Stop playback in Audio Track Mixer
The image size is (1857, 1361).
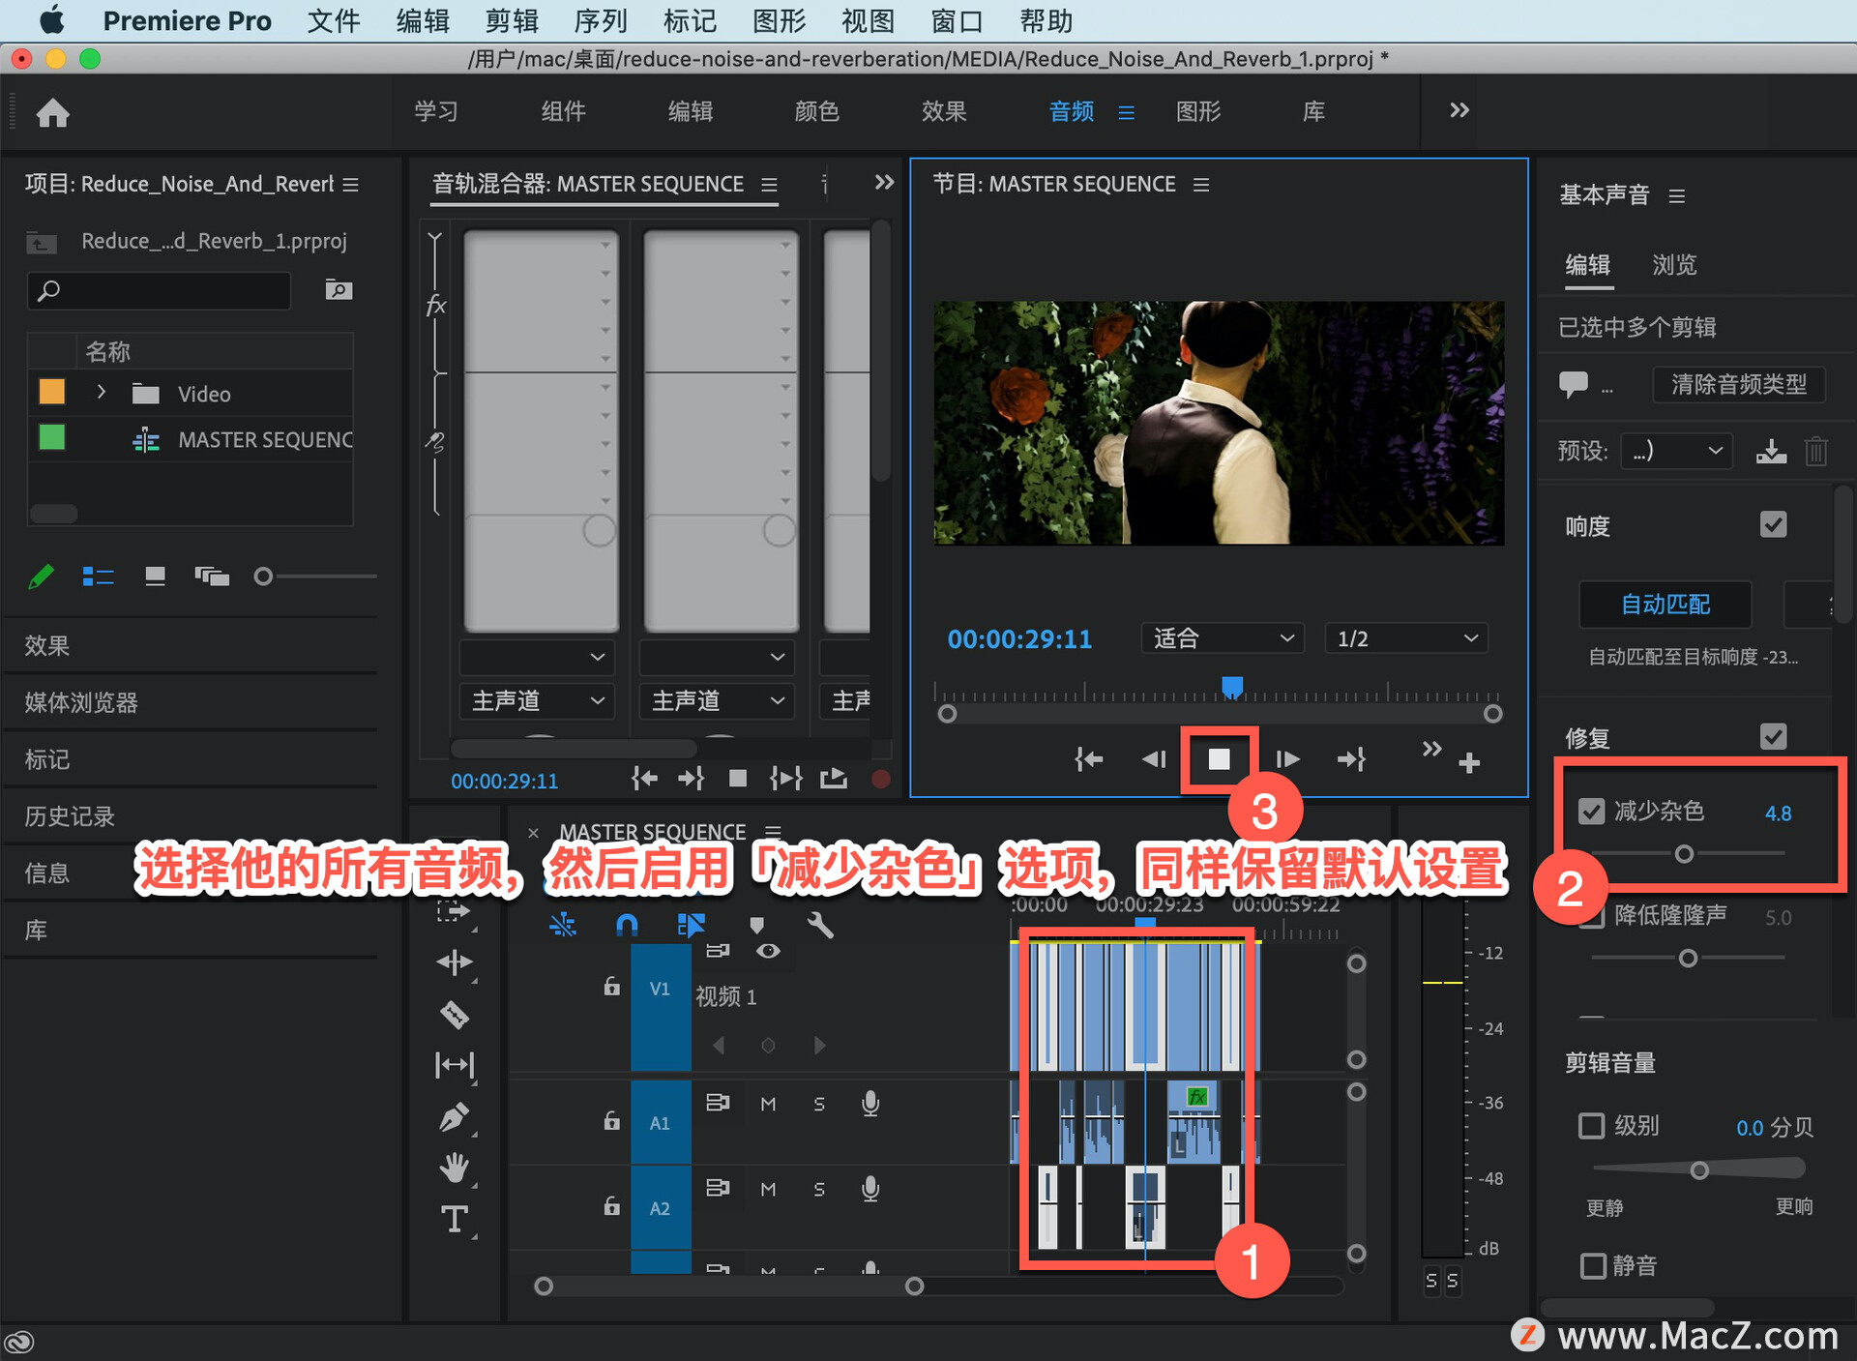point(738,779)
